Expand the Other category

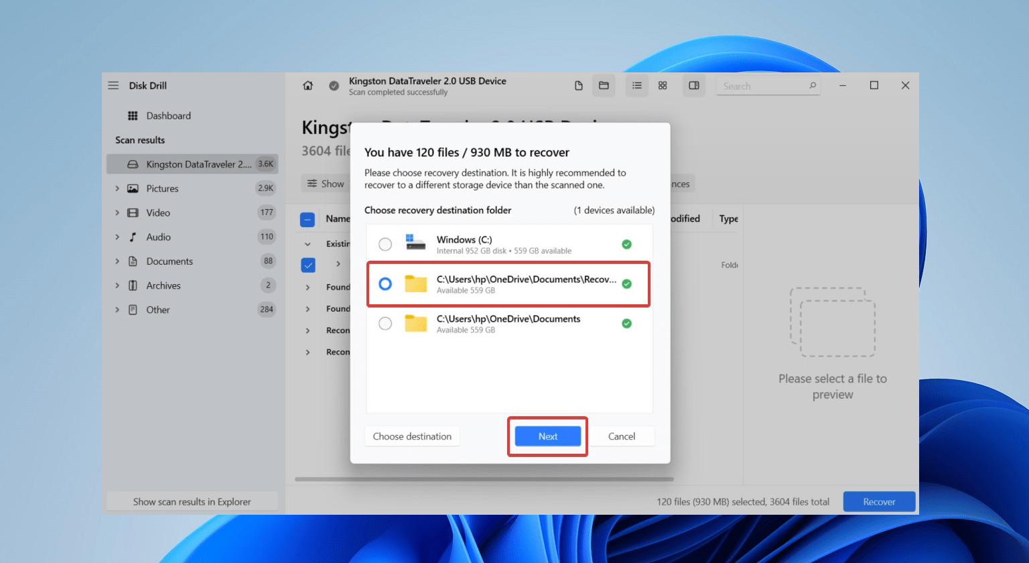(x=117, y=310)
